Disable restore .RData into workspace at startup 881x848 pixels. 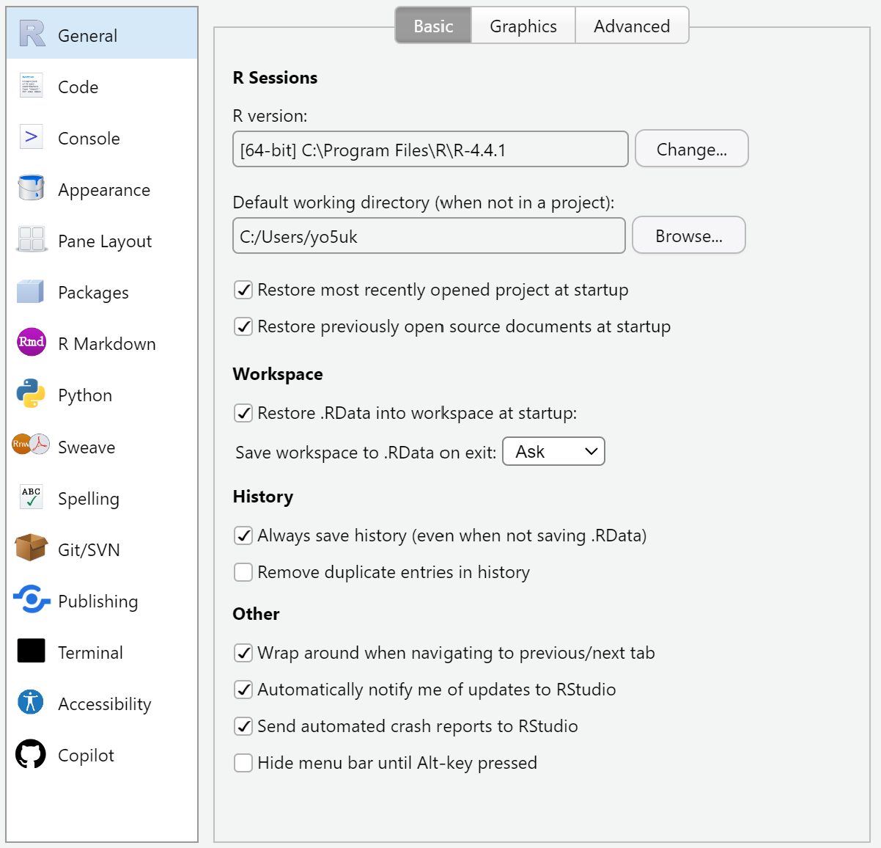243,413
